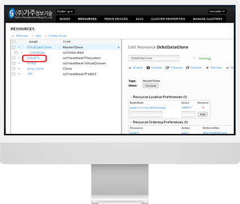Click the red X to remove the pingd rule
Screen dimensions: 240x204
203,108
